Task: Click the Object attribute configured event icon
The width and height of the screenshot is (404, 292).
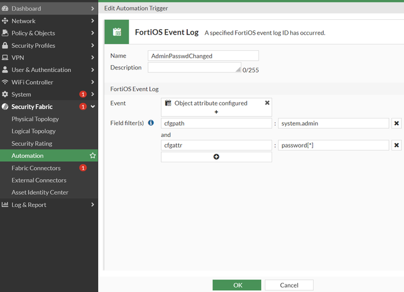Action: 168,103
